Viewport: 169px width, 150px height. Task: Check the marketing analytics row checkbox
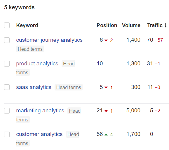pyautogui.click(x=7, y=111)
